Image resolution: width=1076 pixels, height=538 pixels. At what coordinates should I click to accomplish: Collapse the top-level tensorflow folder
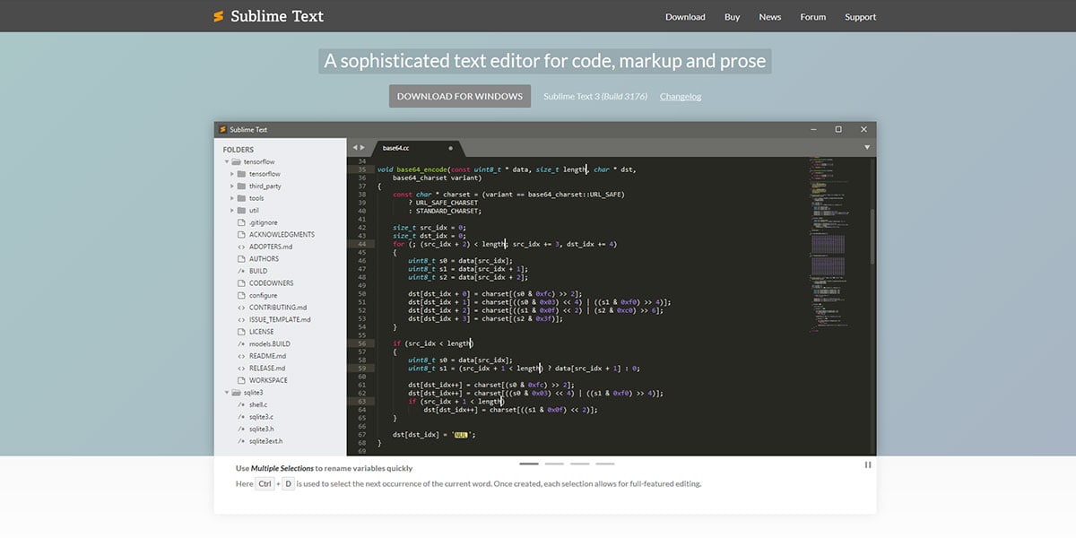pyautogui.click(x=225, y=161)
